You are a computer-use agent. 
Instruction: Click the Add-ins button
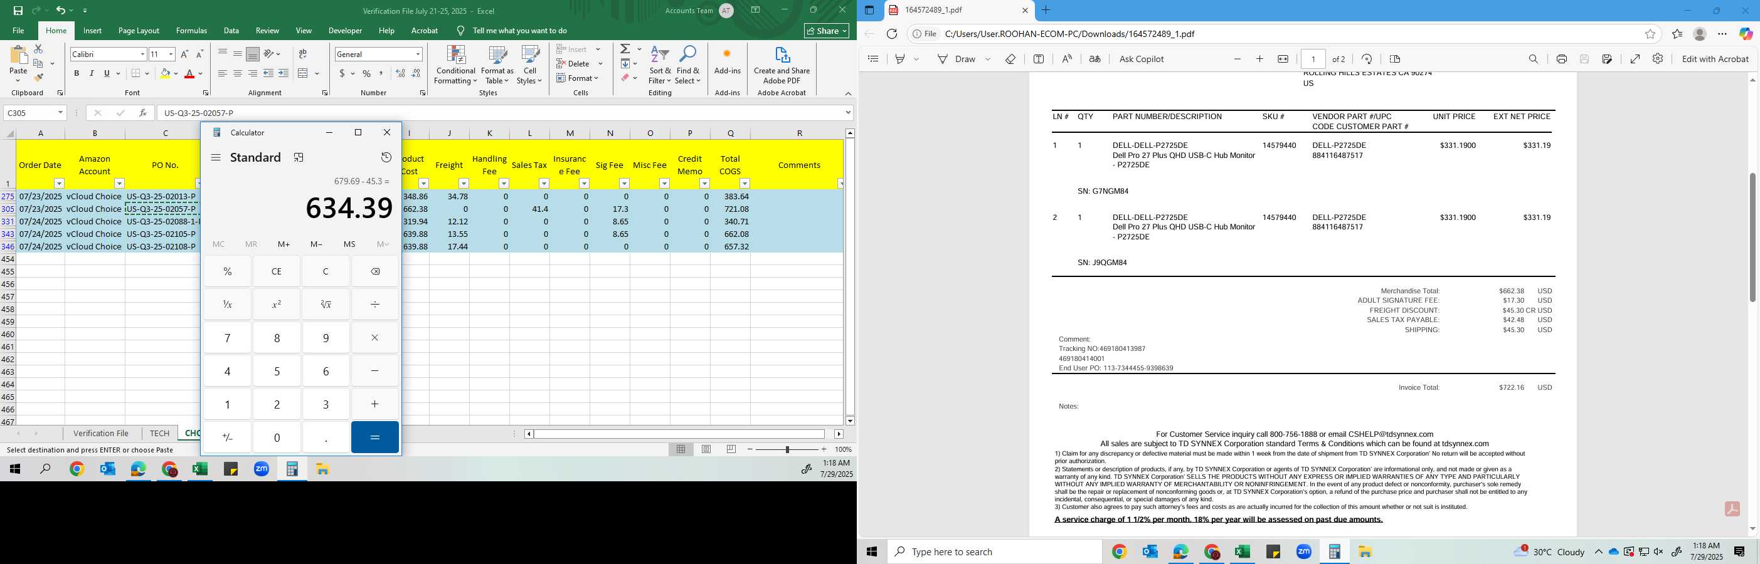coord(727,60)
